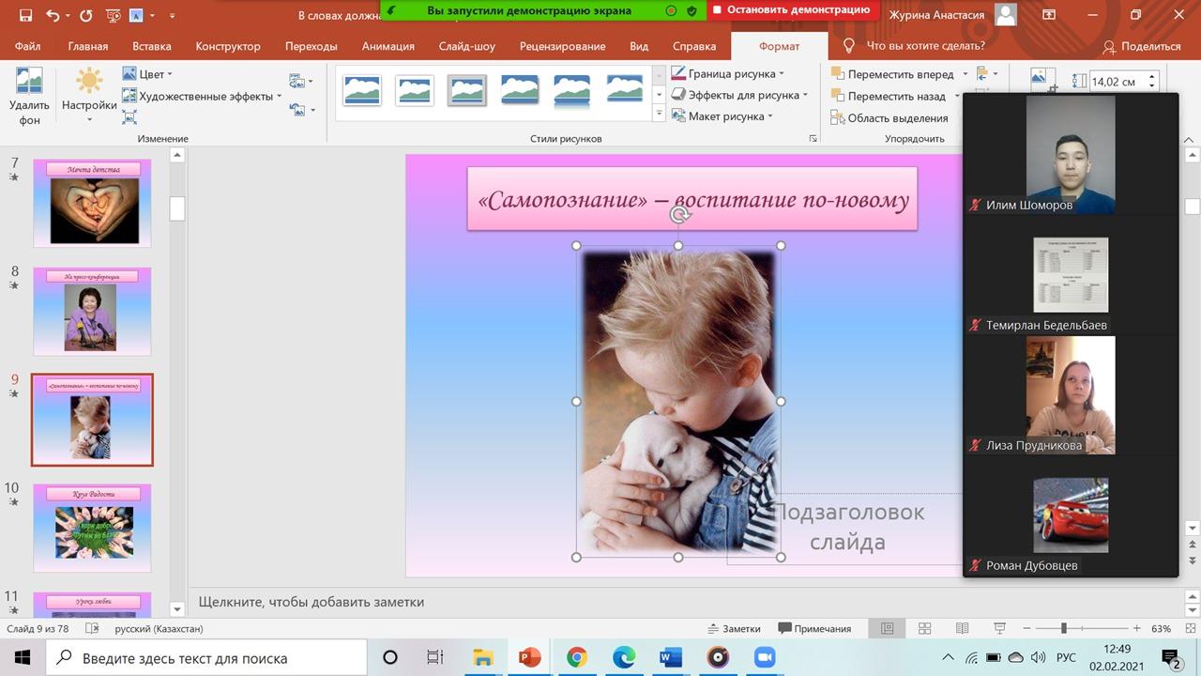Click the picture height field 14,02 см
The height and width of the screenshot is (676, 1201).
[1117, 82]
